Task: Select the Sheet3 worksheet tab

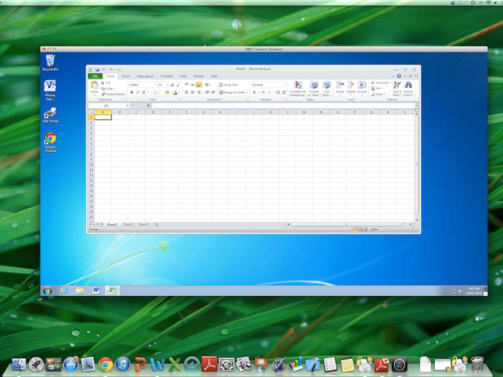Action: coord(144,225)
